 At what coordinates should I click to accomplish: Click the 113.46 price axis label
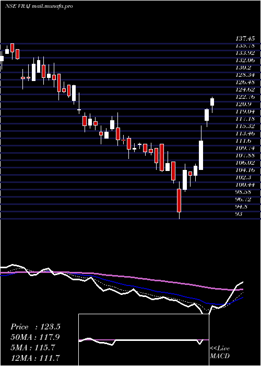coord(245,133)
